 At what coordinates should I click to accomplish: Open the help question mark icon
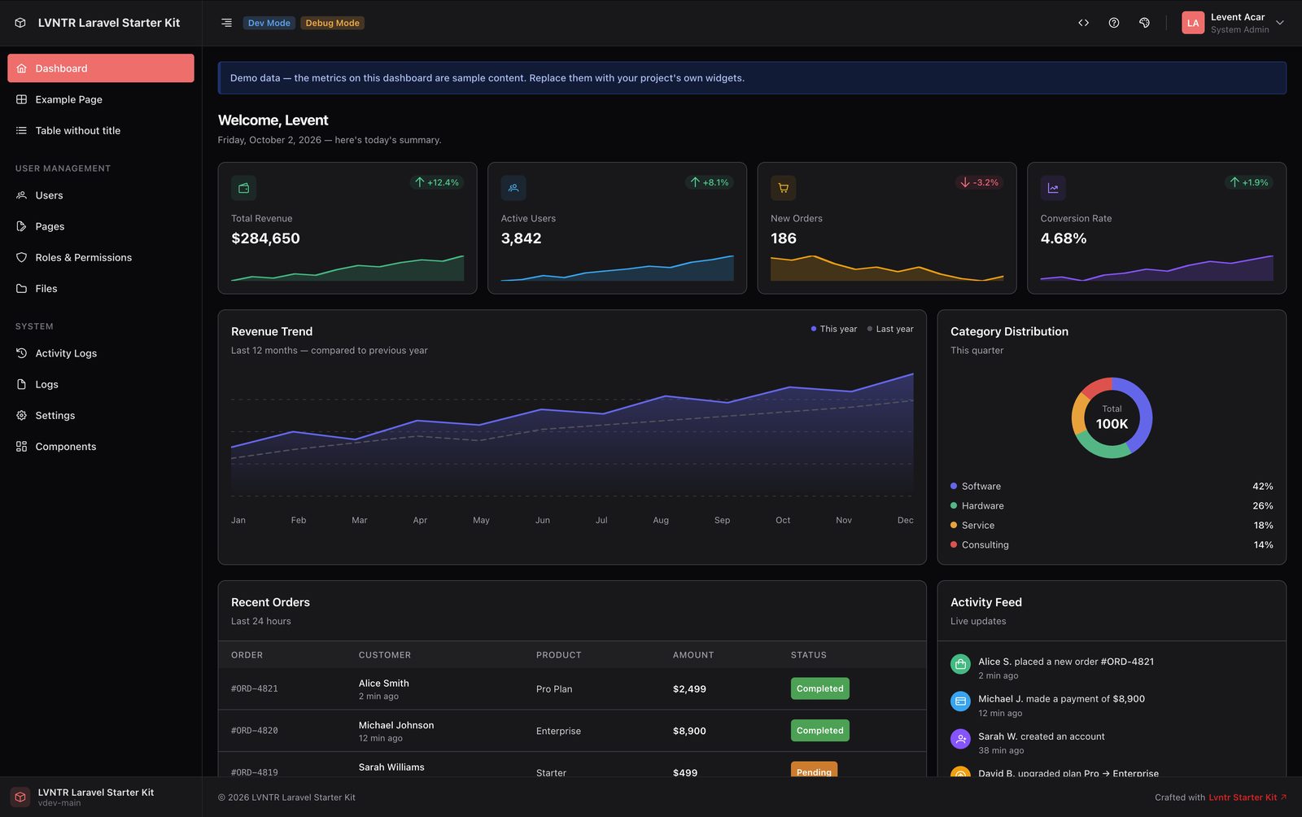[x=1114, y=23]
